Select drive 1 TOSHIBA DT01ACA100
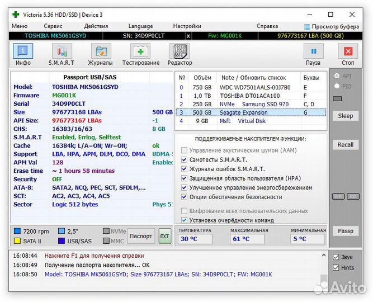373x302 pixels. [251, 96]
